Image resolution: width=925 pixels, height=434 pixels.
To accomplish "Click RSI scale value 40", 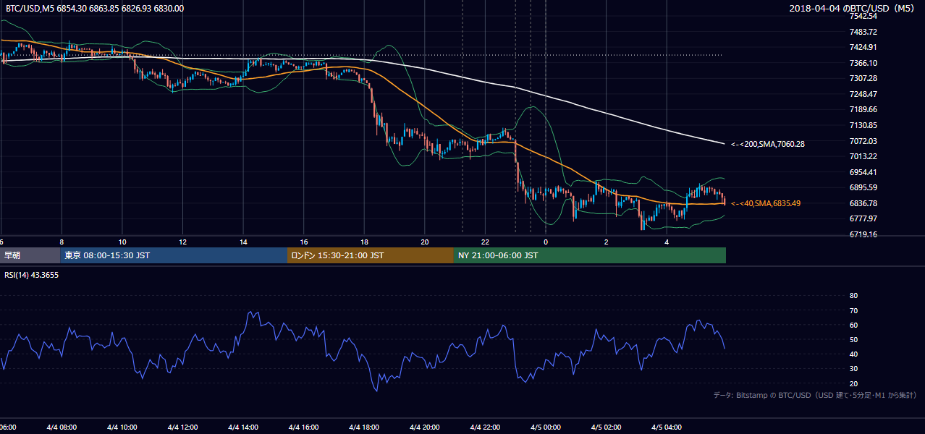I will pos(853,354).
